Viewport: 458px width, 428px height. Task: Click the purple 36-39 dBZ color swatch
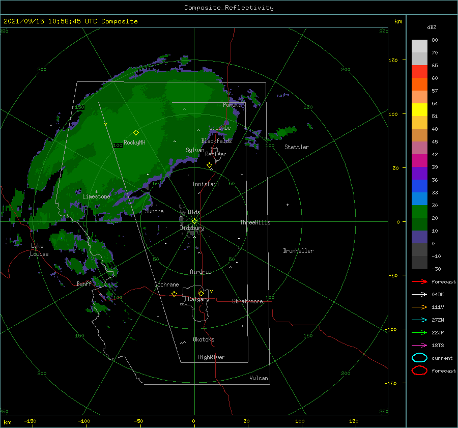419,173
